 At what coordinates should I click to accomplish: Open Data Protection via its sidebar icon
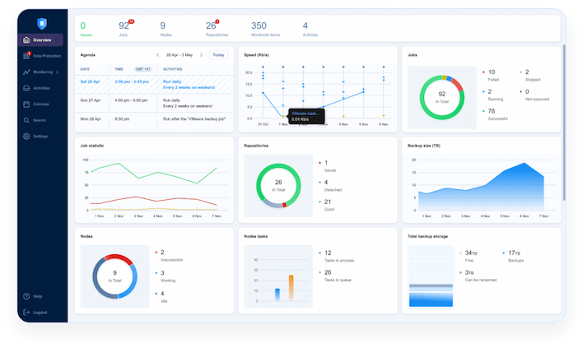tap(26, 56)
